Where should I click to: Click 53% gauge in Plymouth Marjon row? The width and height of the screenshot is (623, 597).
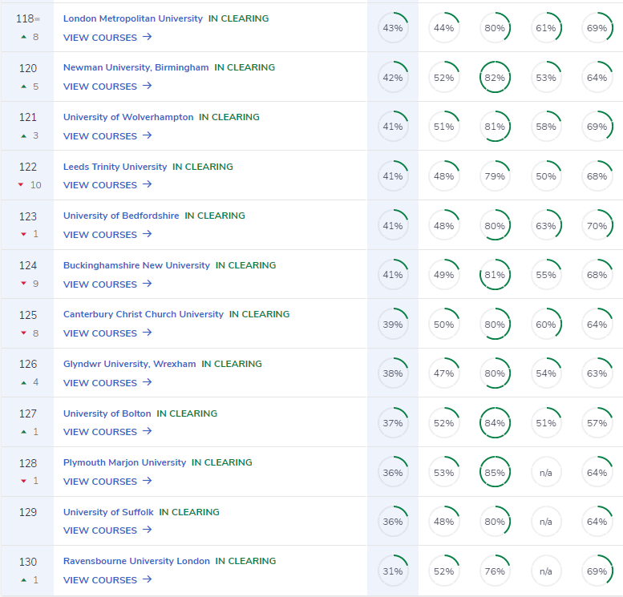(444, 472)
